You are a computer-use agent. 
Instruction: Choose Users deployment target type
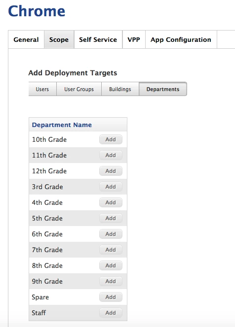click(42, 89)
